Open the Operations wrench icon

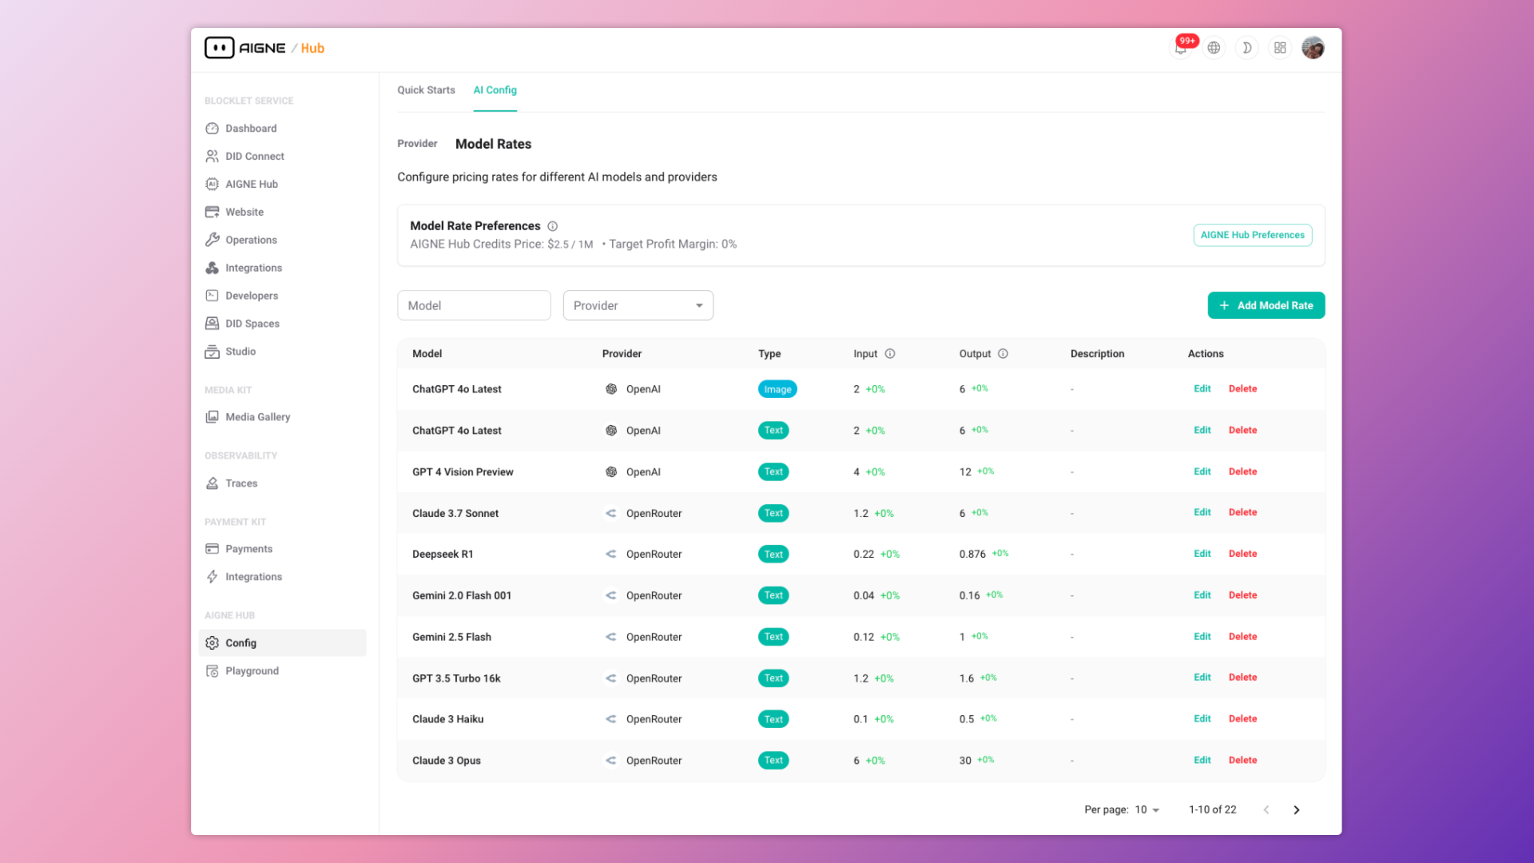click(212, 240)
